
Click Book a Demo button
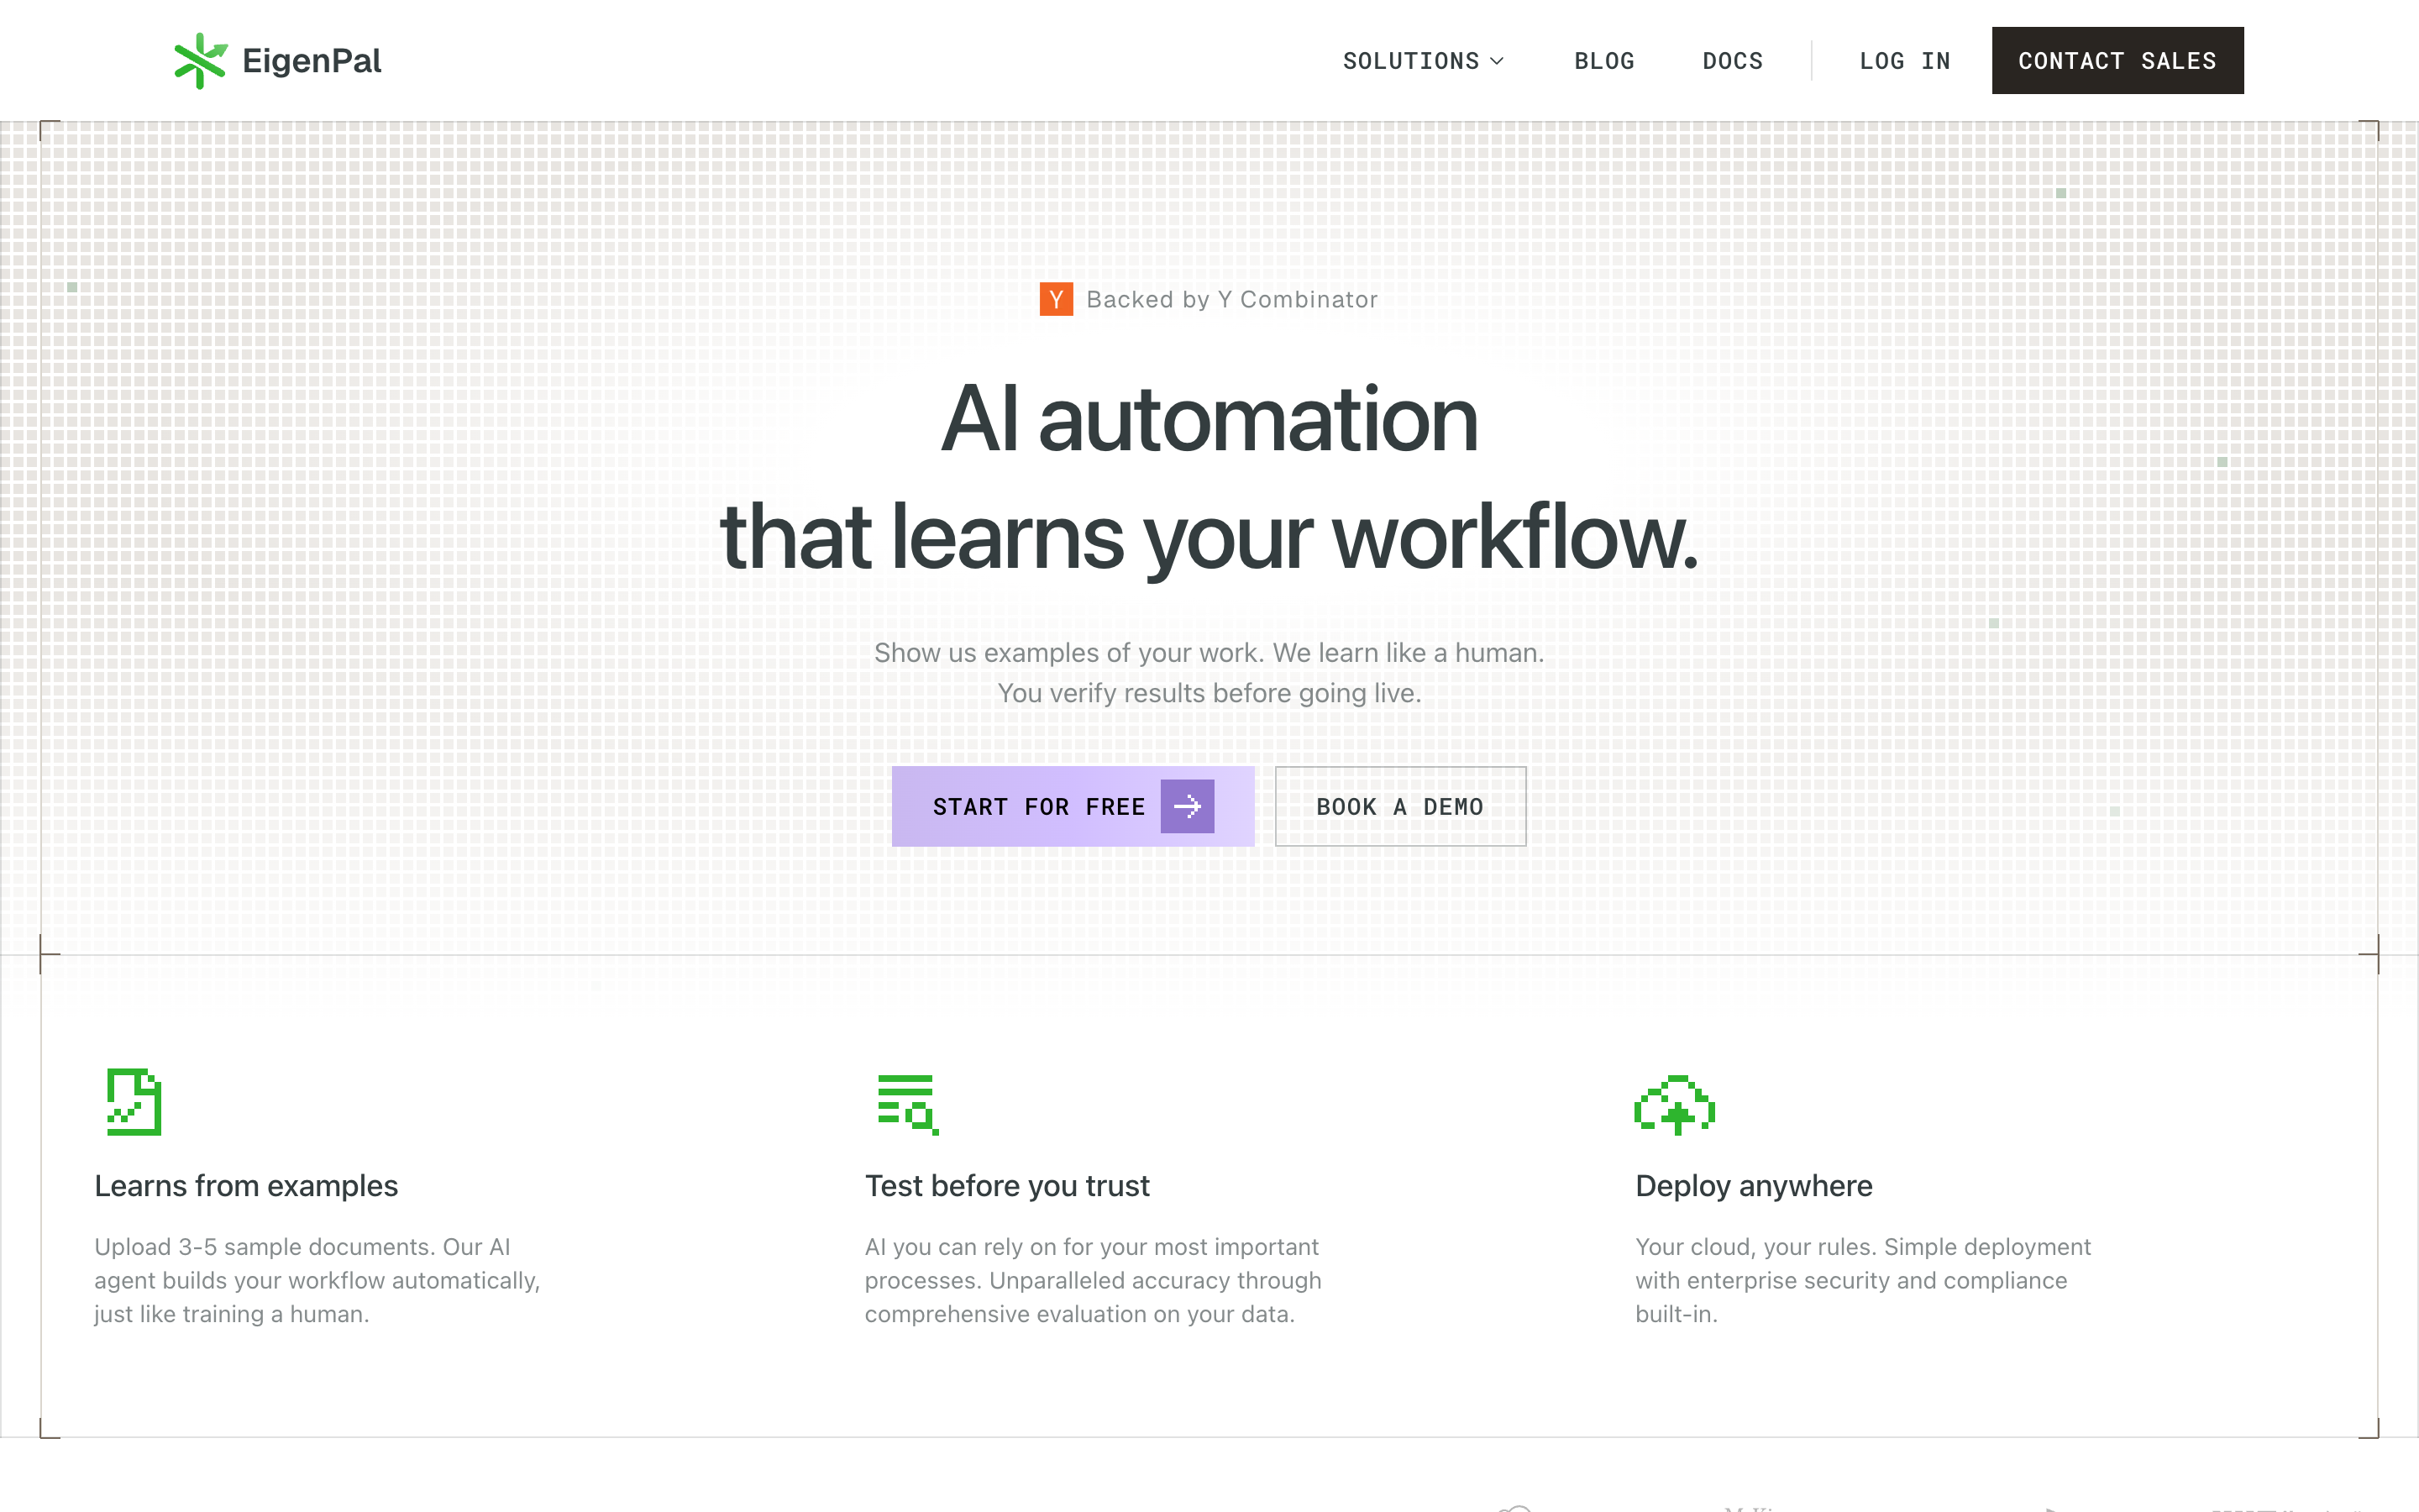click(x=1400, y=806)
